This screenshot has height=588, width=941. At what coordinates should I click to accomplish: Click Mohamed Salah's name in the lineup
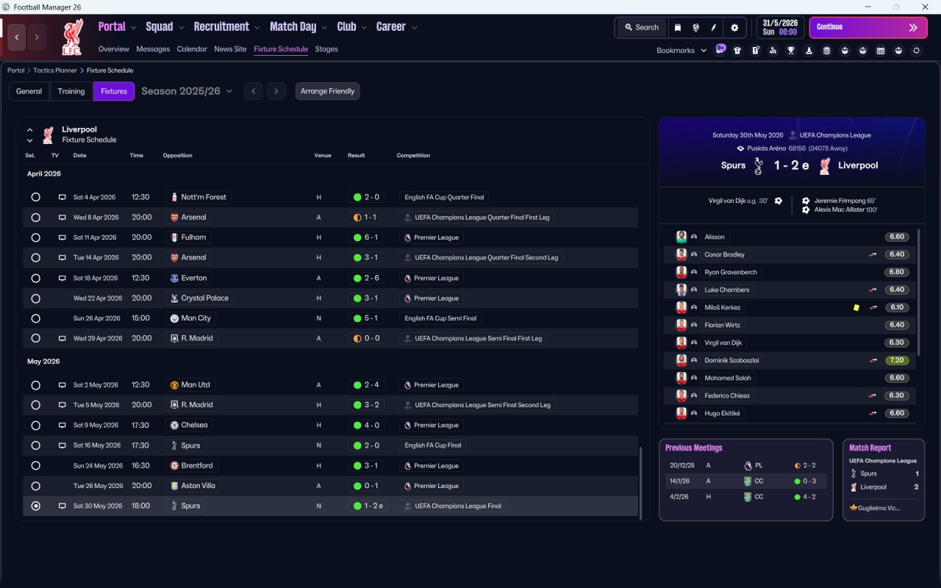[x=728, y=378]
